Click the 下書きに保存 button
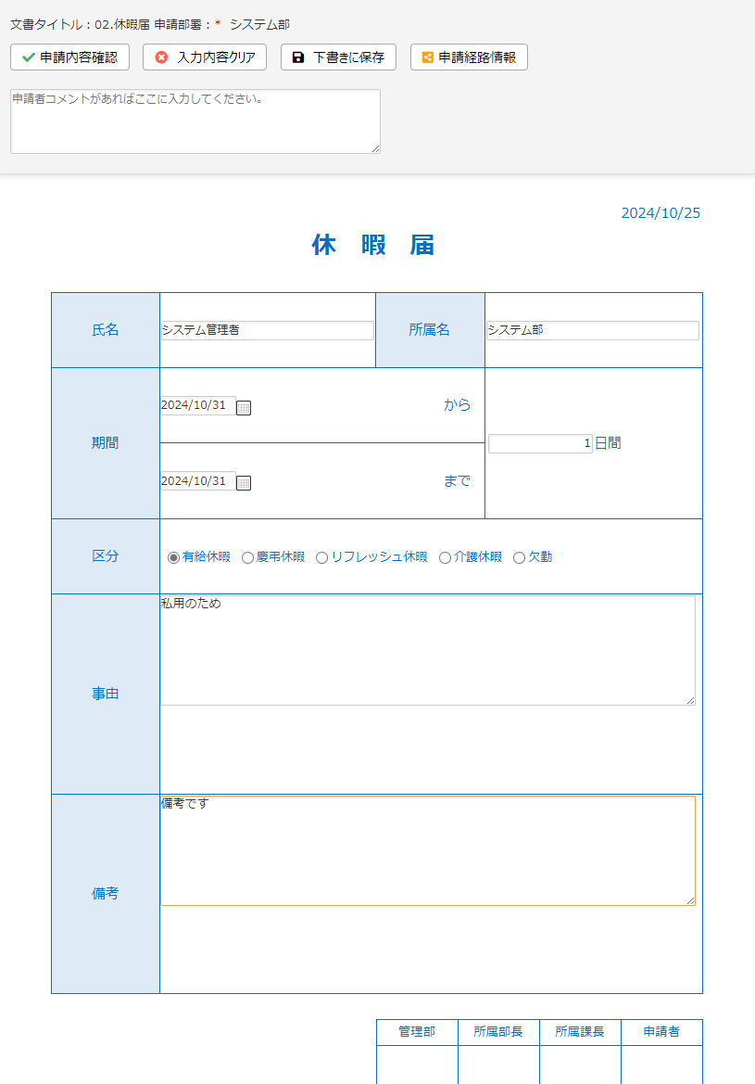The image size is (755, 1084). pyautogui.click(x=338, y=57)
